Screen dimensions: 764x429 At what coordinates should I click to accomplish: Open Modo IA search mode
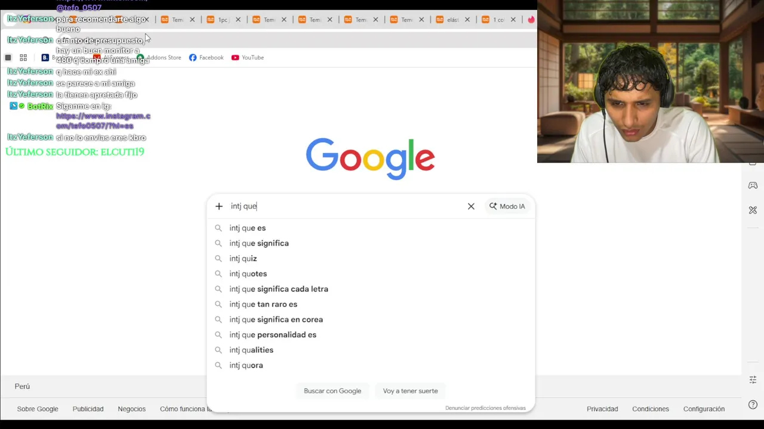click(507, 206)
